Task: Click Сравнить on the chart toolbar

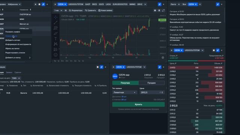Action: (90, 10)
